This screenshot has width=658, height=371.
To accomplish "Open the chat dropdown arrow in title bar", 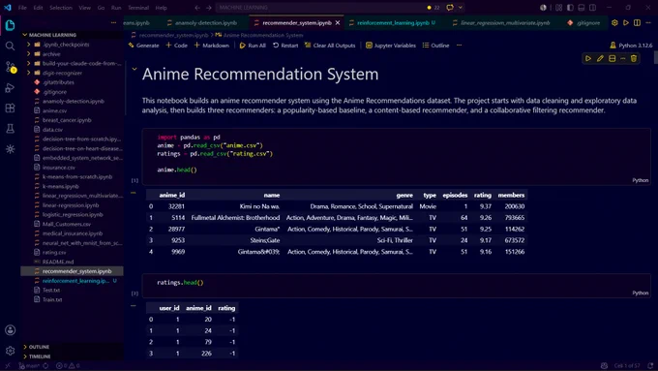I will 461,8.
